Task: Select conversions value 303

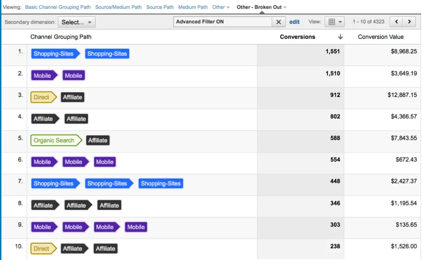Action: (x=335, y=224)
